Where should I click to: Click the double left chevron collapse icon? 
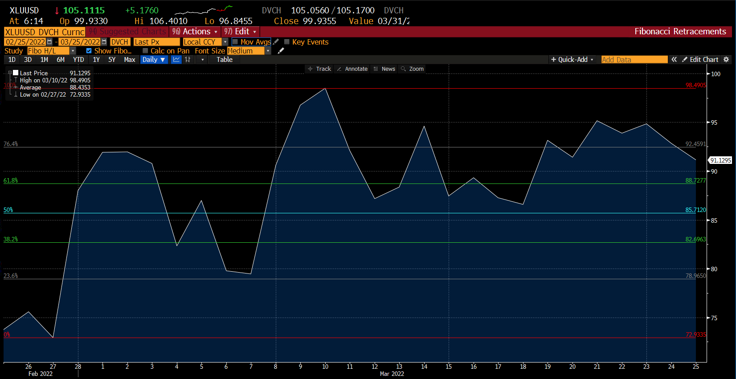pos(674,60)
